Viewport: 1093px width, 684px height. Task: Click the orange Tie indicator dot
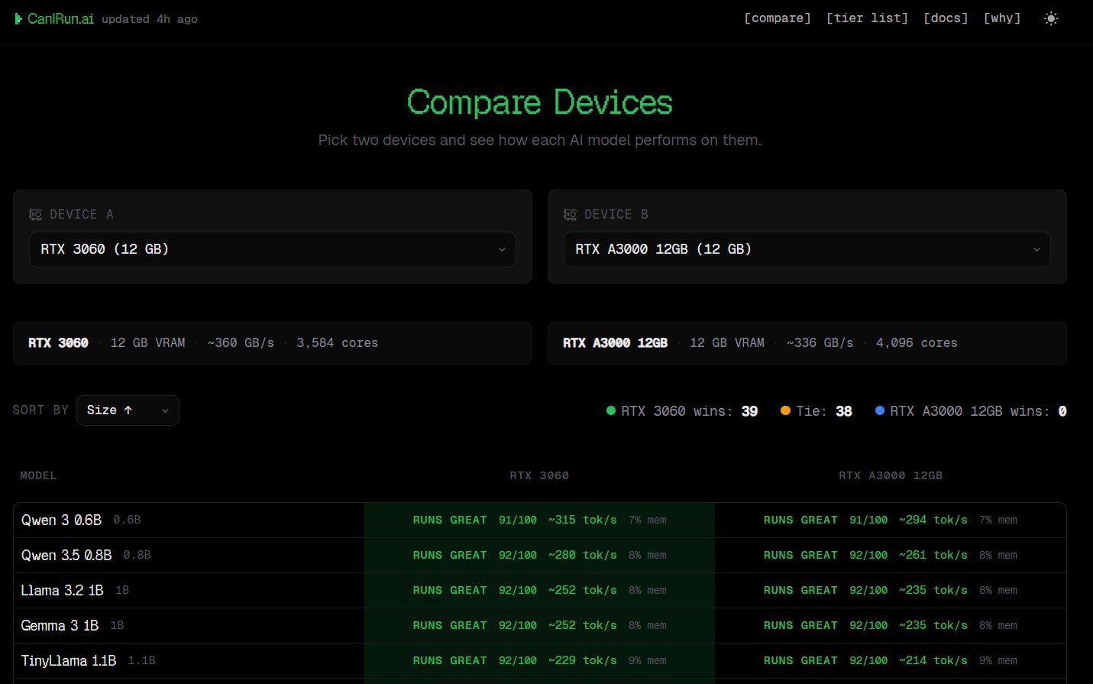point(785,411)
